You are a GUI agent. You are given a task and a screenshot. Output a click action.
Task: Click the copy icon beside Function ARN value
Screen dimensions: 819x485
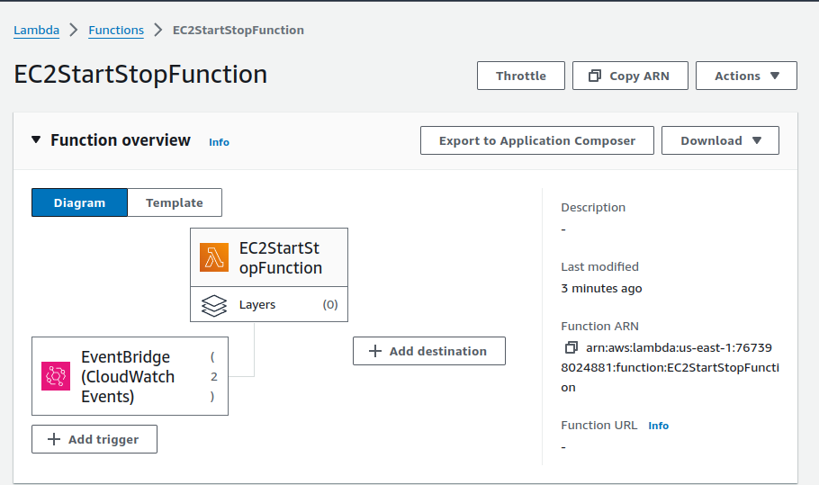pyautogui.click(x=571, y=347)
